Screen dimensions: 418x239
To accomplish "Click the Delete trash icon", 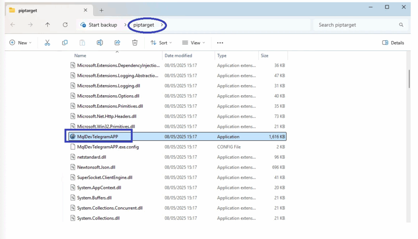I will pos(135,43).
